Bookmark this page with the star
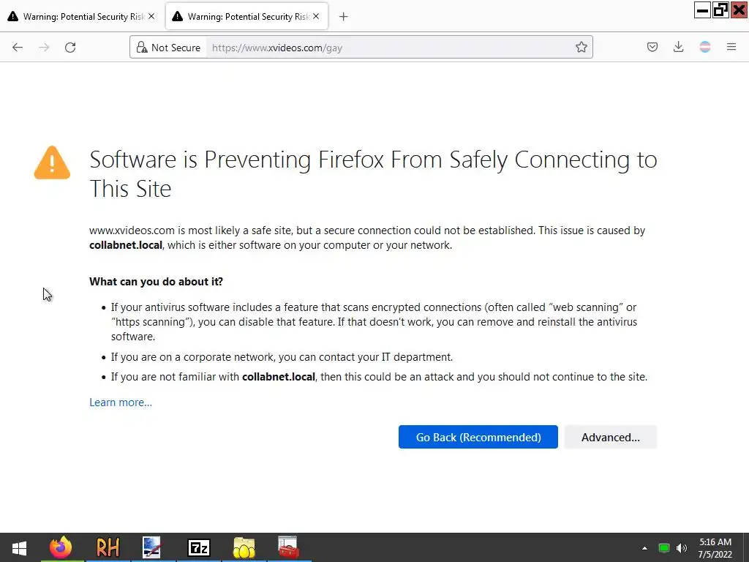The image size is (749, 562). [581, 47]
